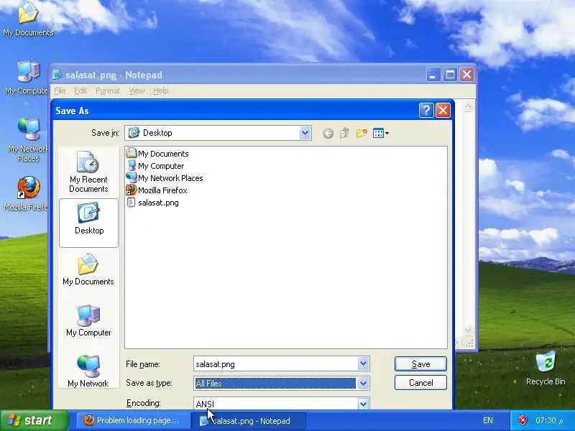Click the system tray clock 07:30
Image resolution: width=575 pixels, height=431 pixels.
pos(549,420)
